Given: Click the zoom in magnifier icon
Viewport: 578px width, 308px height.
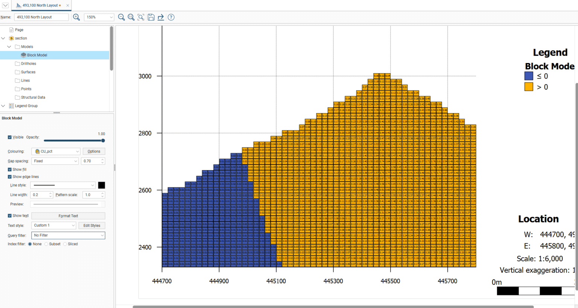Looking at the screenshot, I should click(x=76, y=17).
